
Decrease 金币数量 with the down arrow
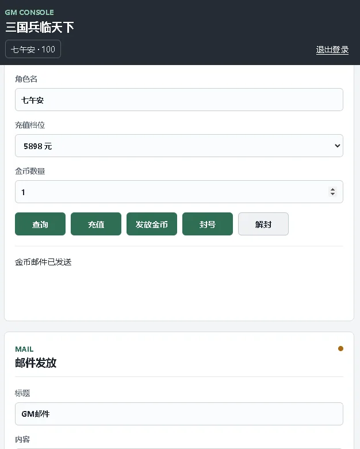click(x=332, y=194)
